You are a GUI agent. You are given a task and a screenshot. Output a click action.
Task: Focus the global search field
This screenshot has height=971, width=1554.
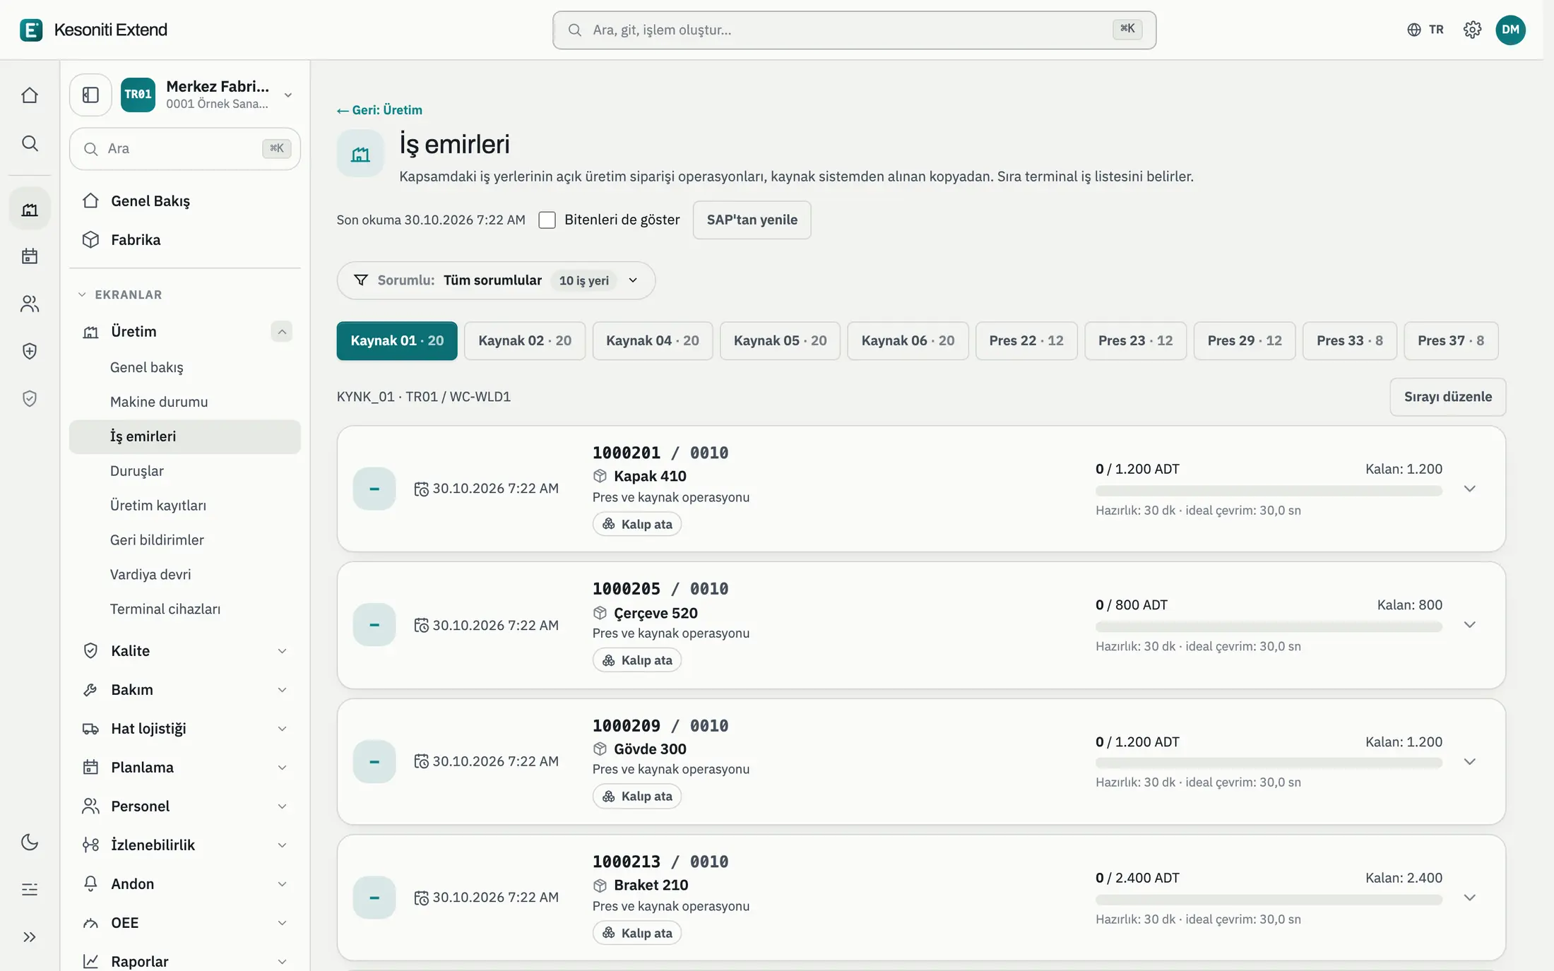pos(854,30)
